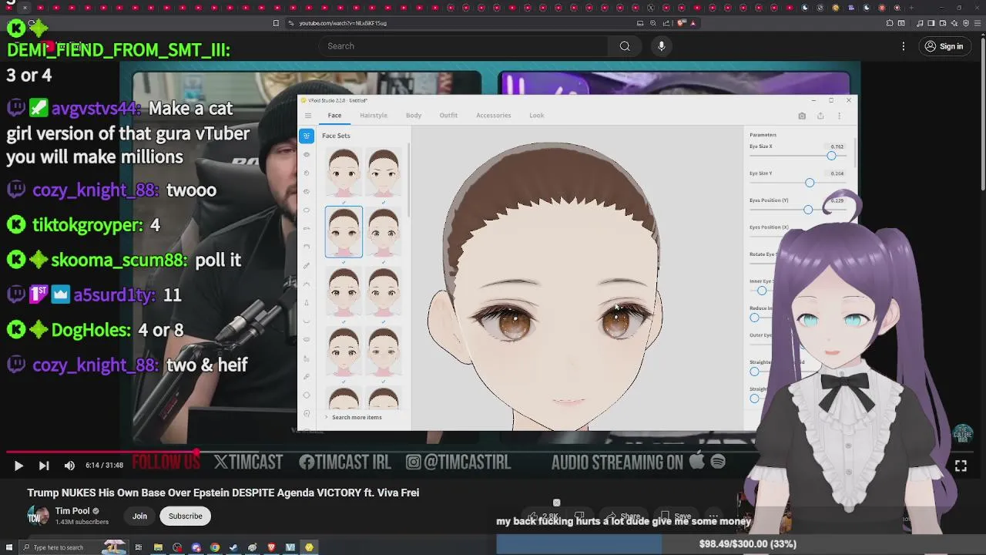Viewport: 986px width, 555px height.
Task: Switch to the Outfit tab
Action: (x=448, y=116)
